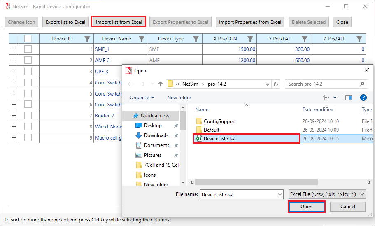Change view layout icon in dialog
This screenshot has height=226, width=375.
pos(326,97)
